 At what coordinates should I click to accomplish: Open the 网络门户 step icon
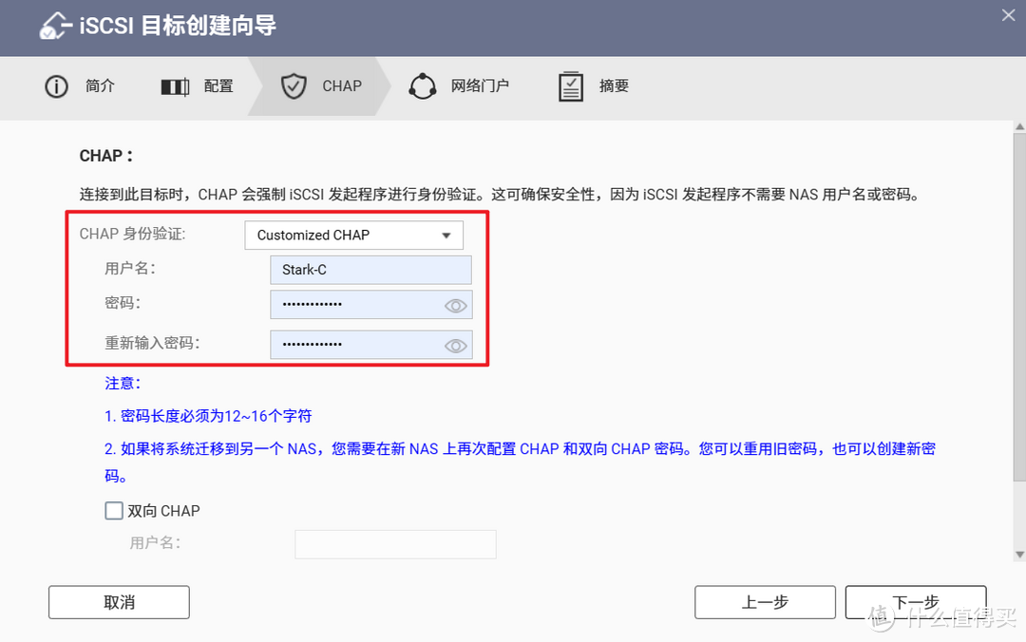(422, 85)
